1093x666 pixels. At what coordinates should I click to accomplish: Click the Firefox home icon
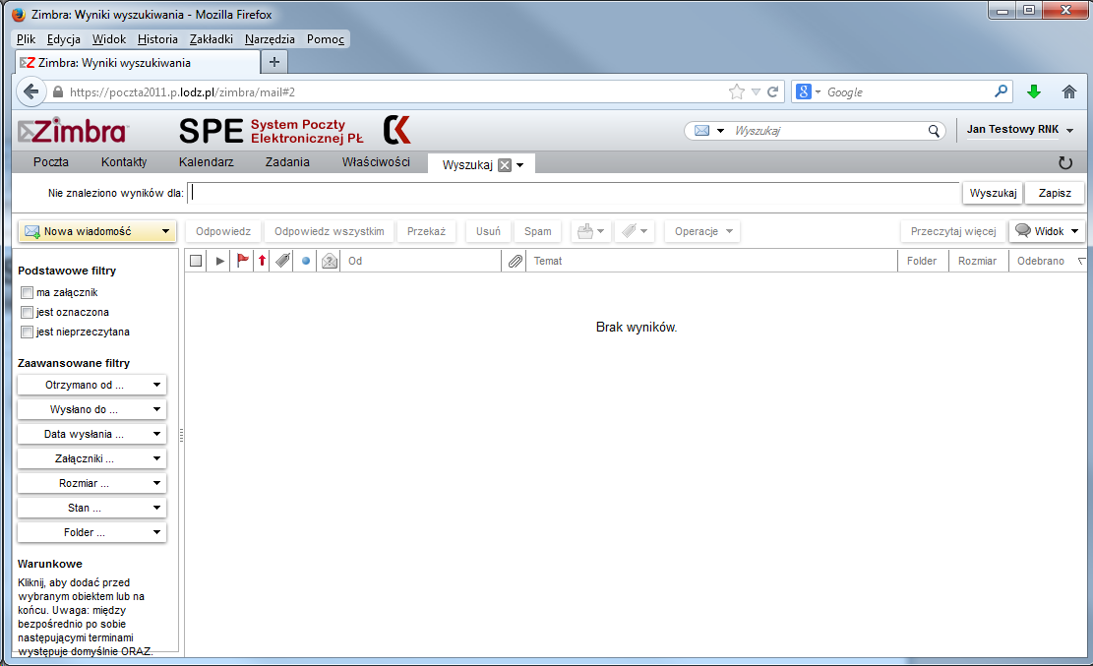point(1069,91)
